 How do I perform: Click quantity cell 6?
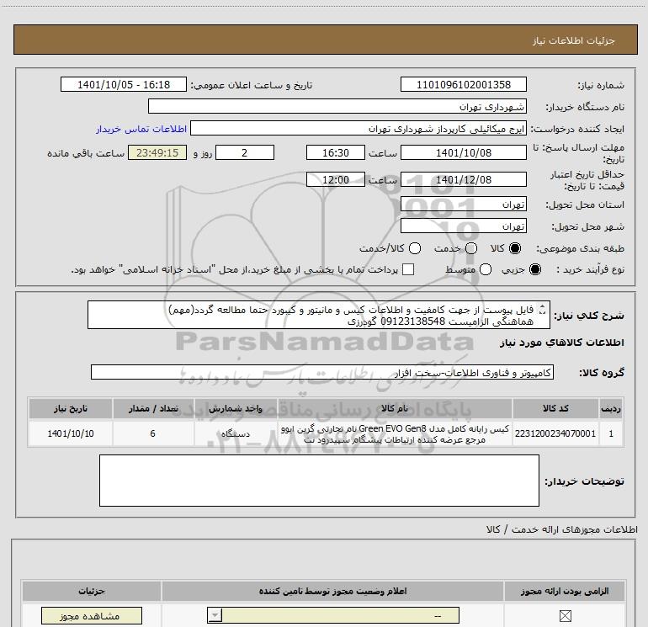click(153, 433)
